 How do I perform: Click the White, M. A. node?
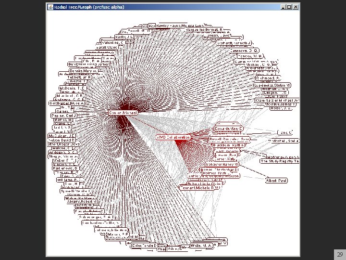coord(201,246)
